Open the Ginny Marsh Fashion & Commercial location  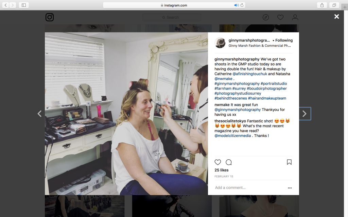pos(260,46)
